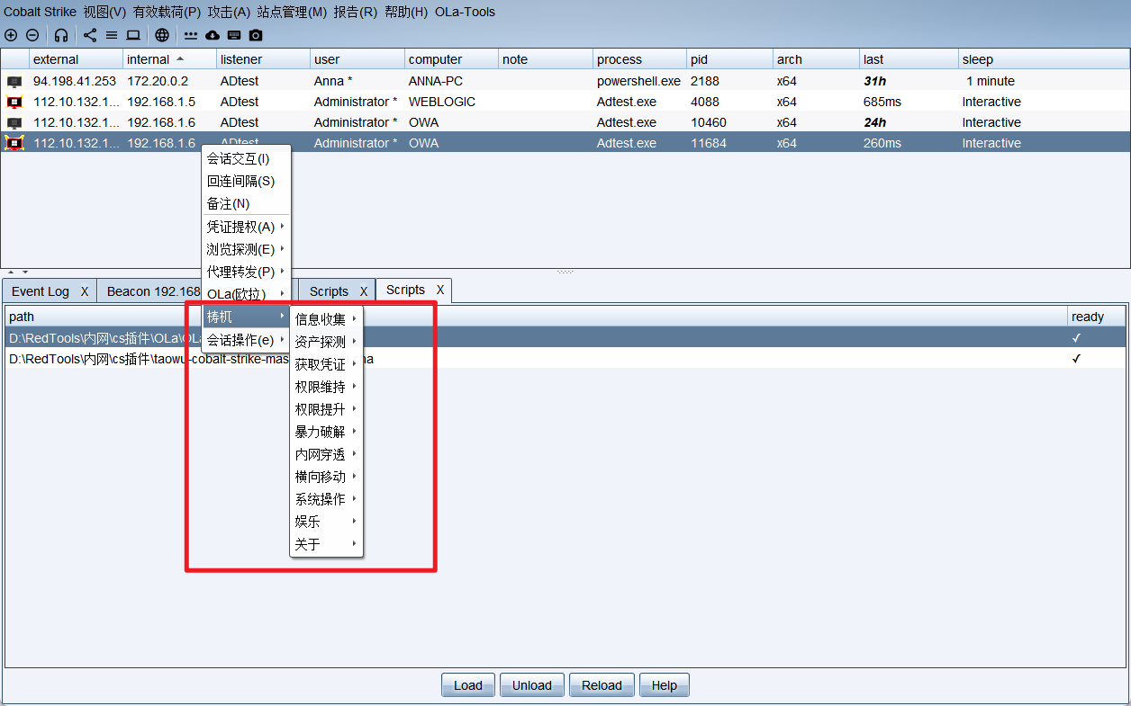
Task: Open the 横向移动 submenu entry
Action: (326, 477)
